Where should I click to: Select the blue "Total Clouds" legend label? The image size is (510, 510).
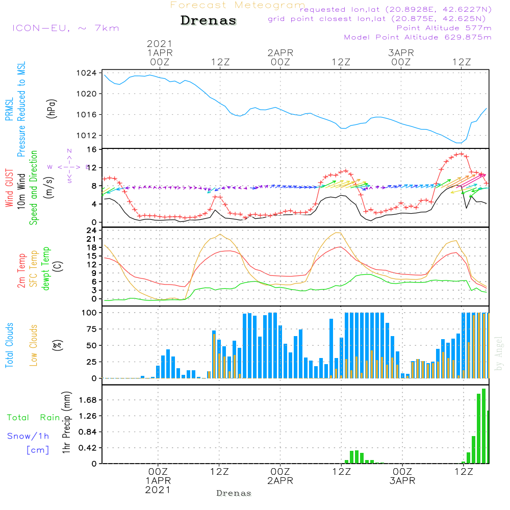[9, 345]
